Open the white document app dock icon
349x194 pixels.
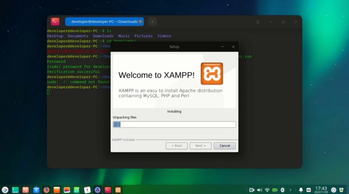(87, 190)
